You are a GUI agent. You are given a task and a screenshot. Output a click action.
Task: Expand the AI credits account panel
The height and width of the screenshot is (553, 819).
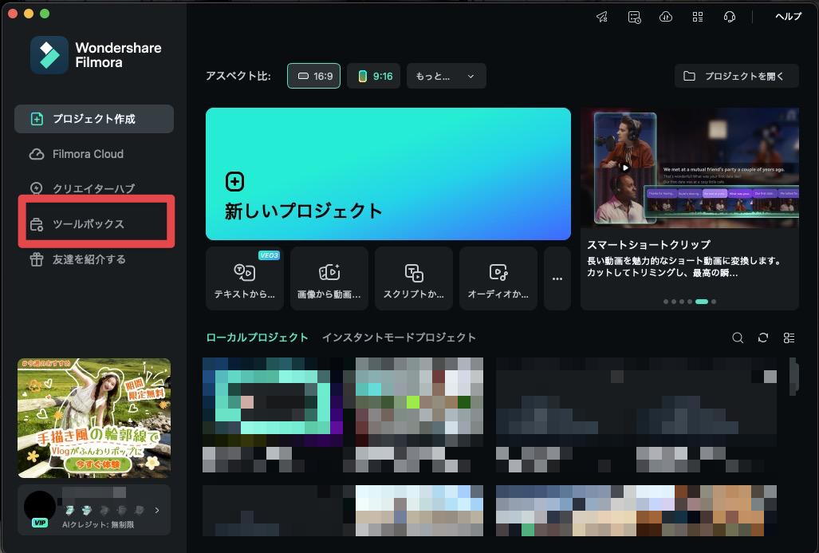pyautogui.click(x=157, y=511)
